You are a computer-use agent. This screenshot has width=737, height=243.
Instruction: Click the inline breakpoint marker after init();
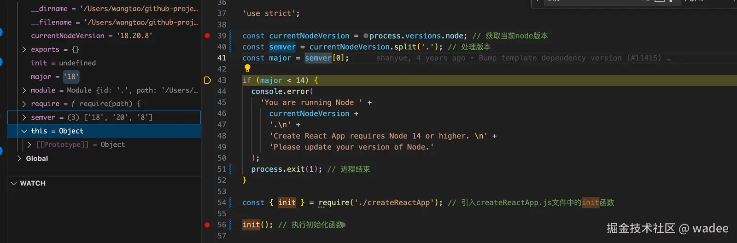[343, 225]
